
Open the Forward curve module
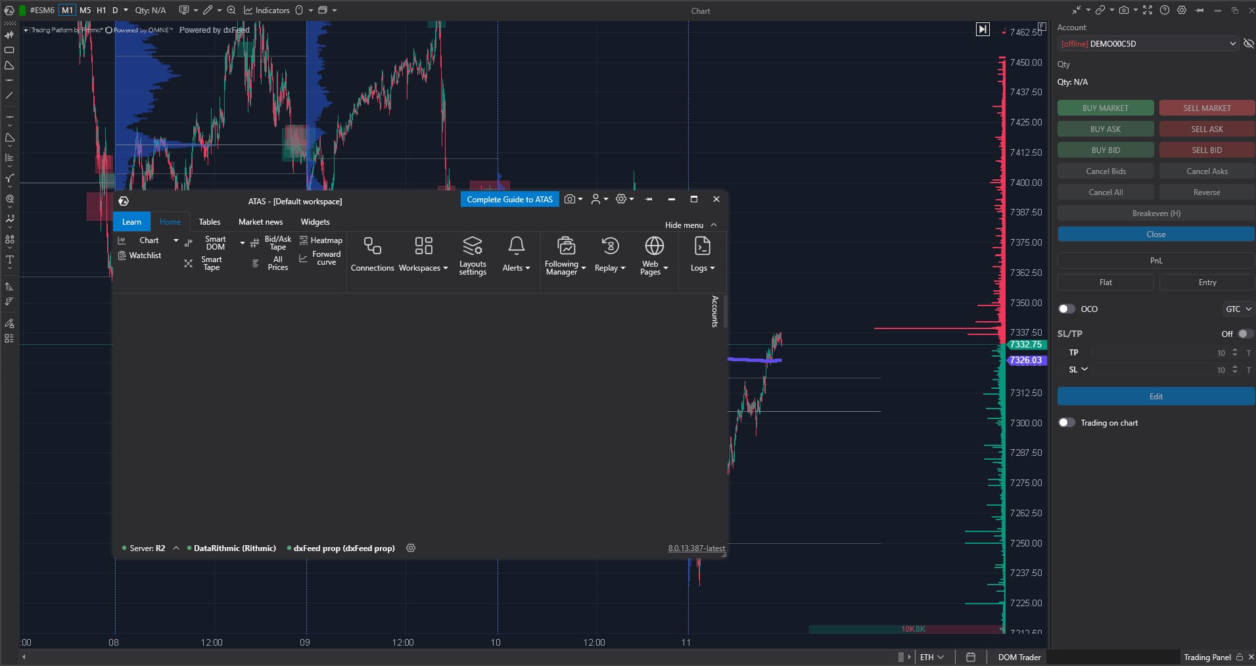click(x=321, y=258)
